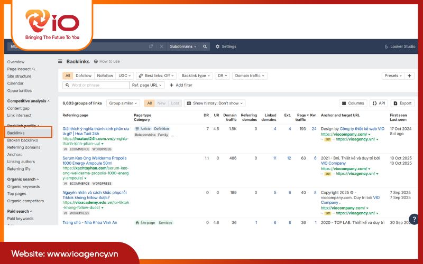This screenshot has width=423, height=264.
Task: Open the Subdomains mode dropdown
Action: (x=182, y=46)
